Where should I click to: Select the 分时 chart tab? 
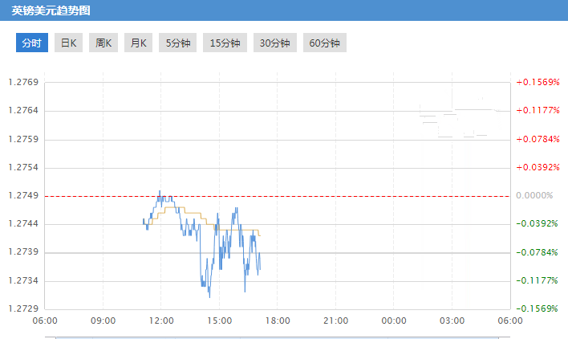coord(32,43)
